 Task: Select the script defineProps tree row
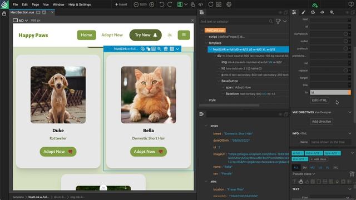tap(226, 37)
